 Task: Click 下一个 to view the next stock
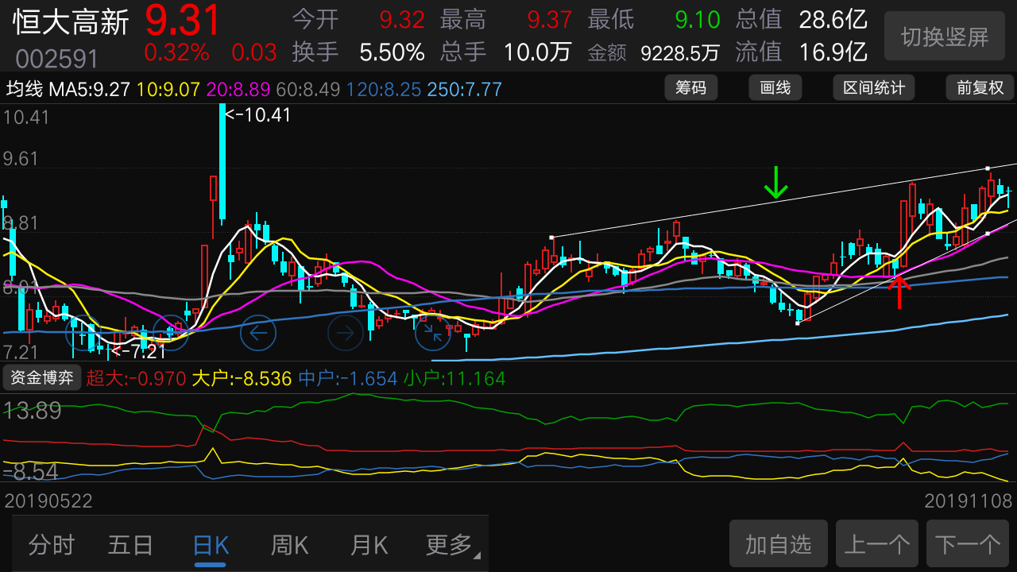(x=967, y=543)
